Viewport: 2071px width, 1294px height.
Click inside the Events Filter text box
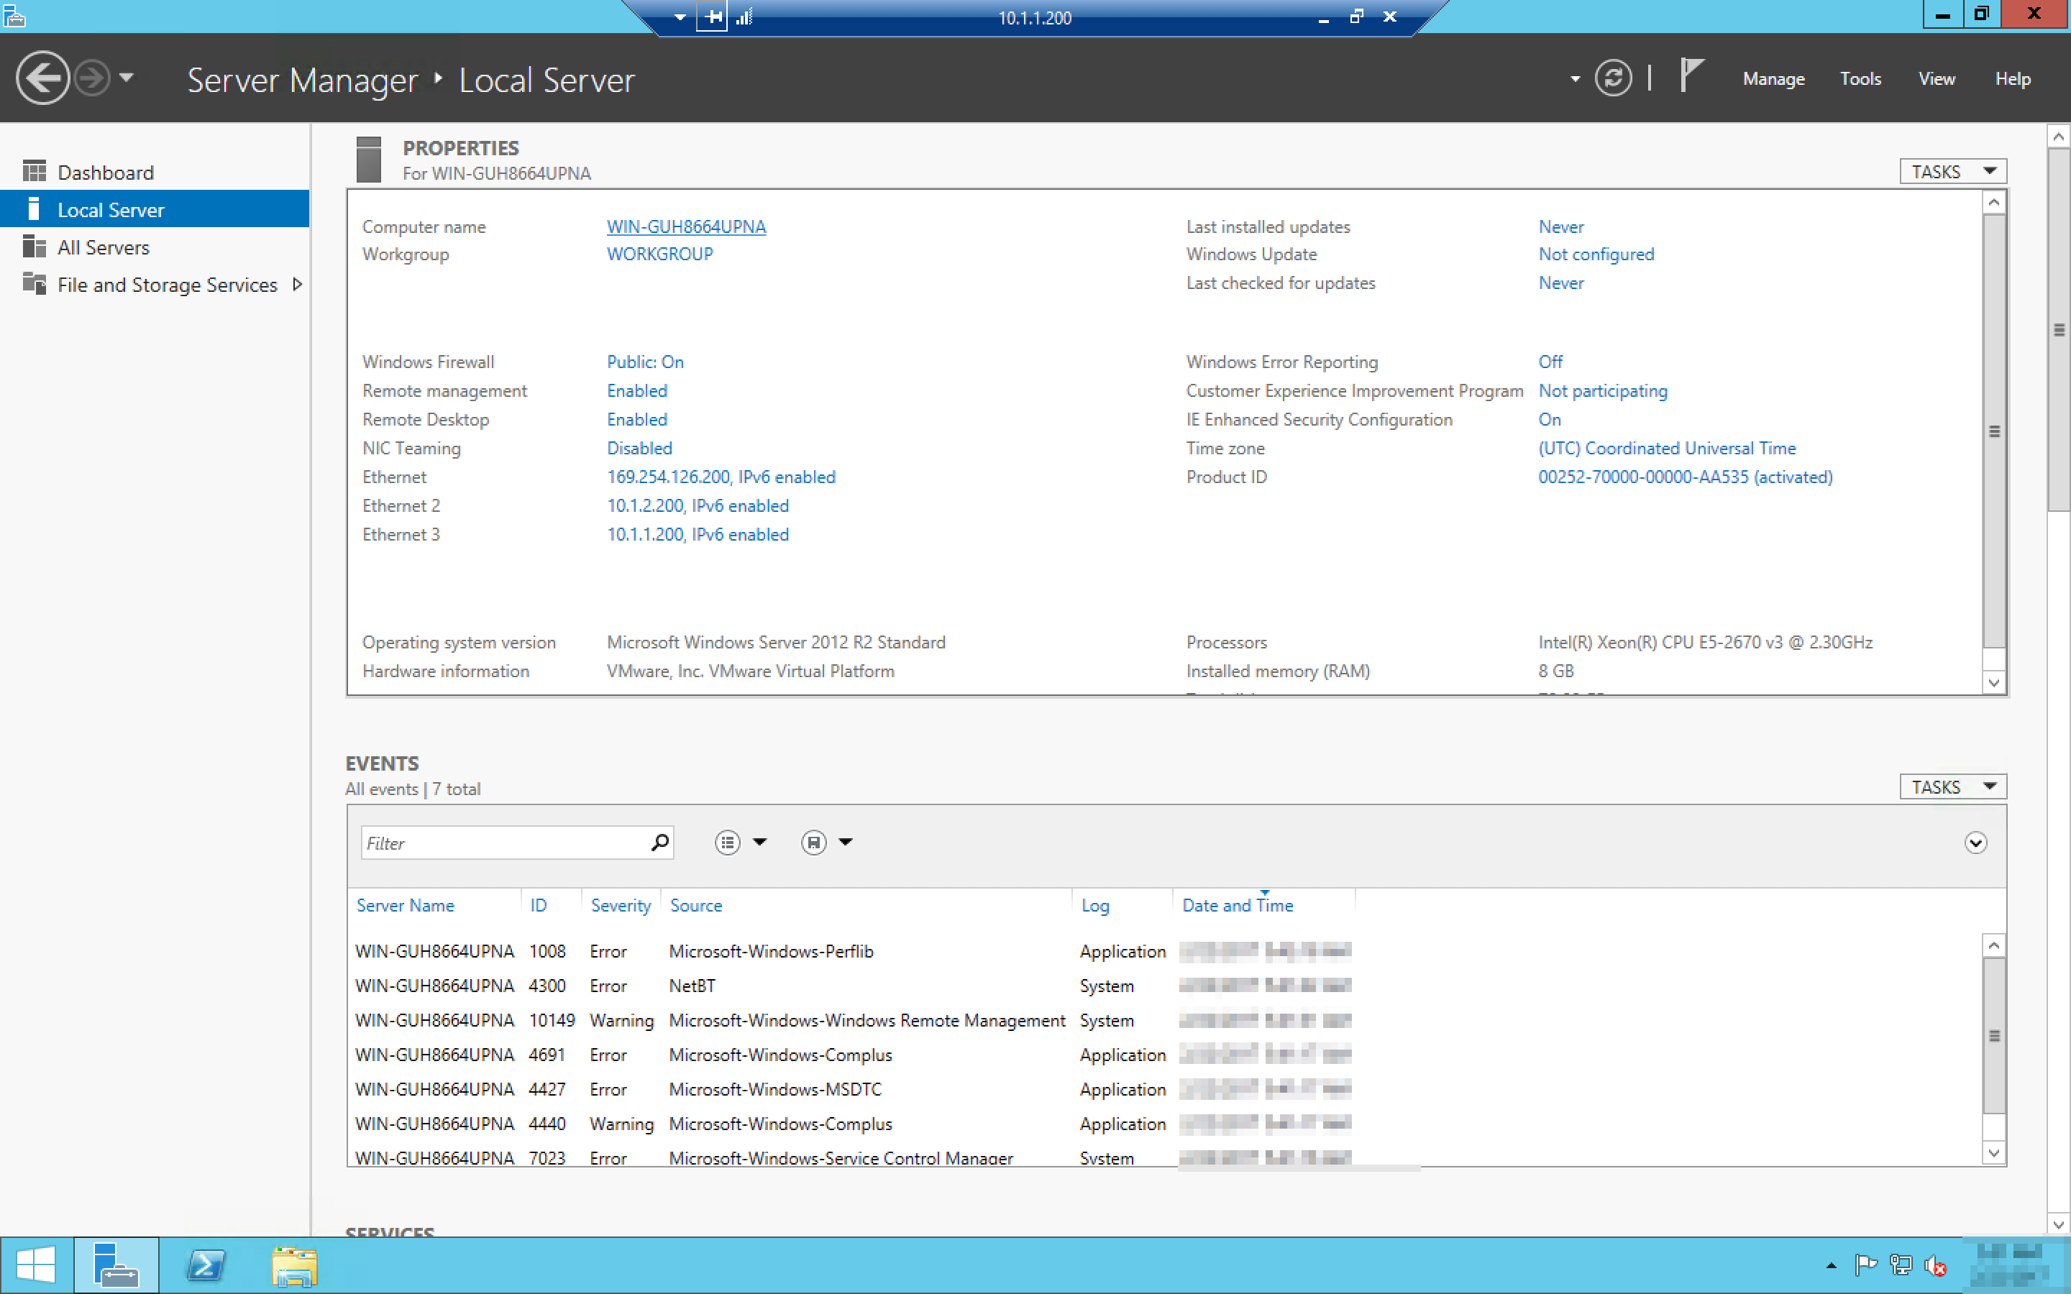pyautogui.click(x=505, y=843)
